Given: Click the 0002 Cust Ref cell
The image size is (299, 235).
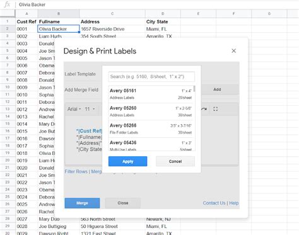Looking at the screenshot, I should [26, 37].
